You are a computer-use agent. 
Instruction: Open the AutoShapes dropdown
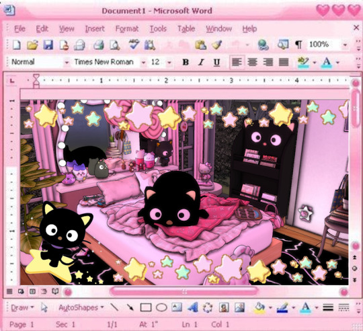pyautogui.click(x=81, y=307)
